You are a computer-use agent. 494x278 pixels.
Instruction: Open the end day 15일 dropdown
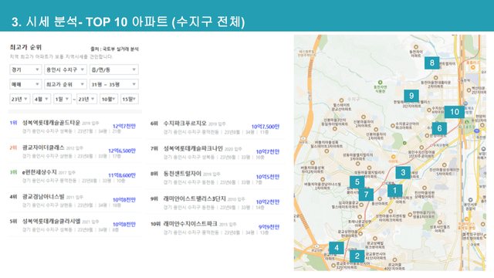pyautogui.click(x=130, y=99)
